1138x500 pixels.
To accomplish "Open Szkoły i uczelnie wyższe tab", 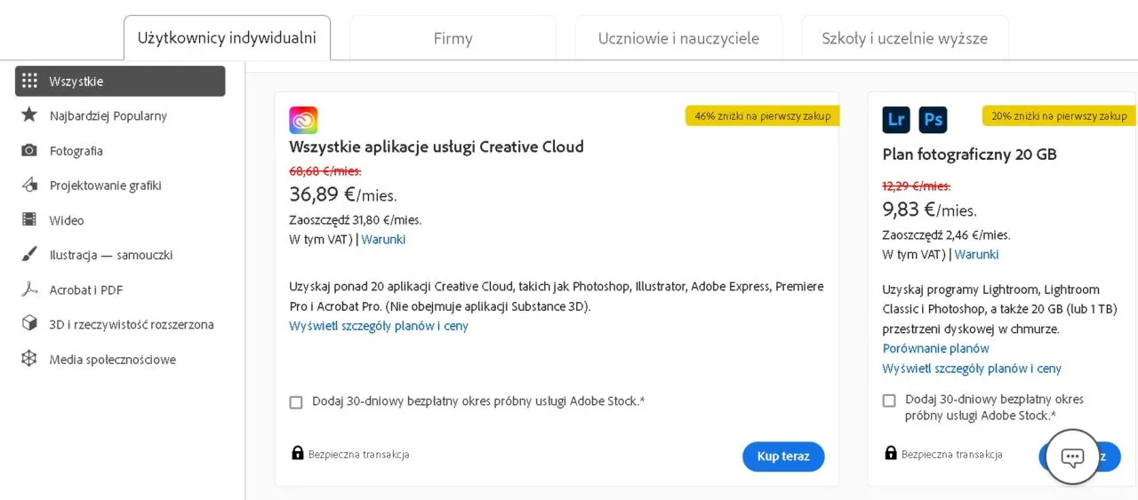I will (x=904, y=38).
